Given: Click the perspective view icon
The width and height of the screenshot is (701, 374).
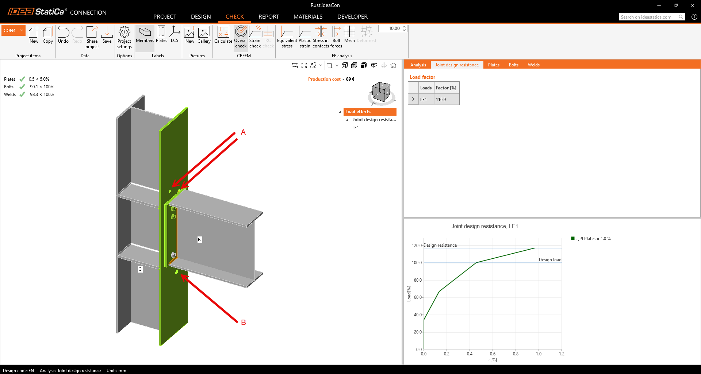Looking at the screenshot, I should tap(374, 65).
